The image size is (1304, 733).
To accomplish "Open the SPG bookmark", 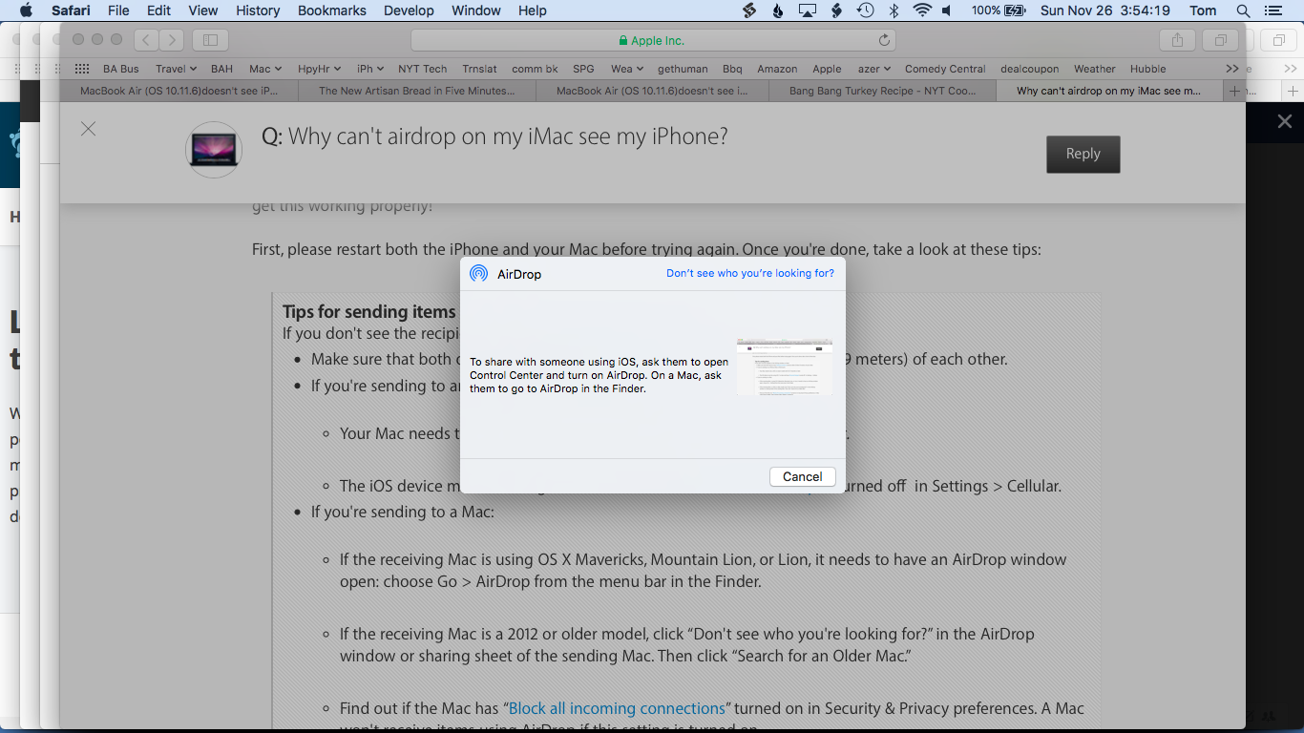I will (x=583, y=69).
